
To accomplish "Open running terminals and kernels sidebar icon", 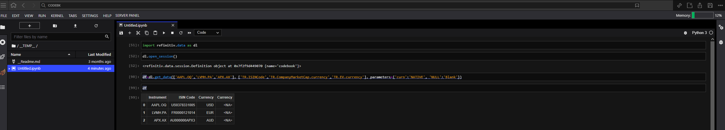I will click(x=3, y=42).
